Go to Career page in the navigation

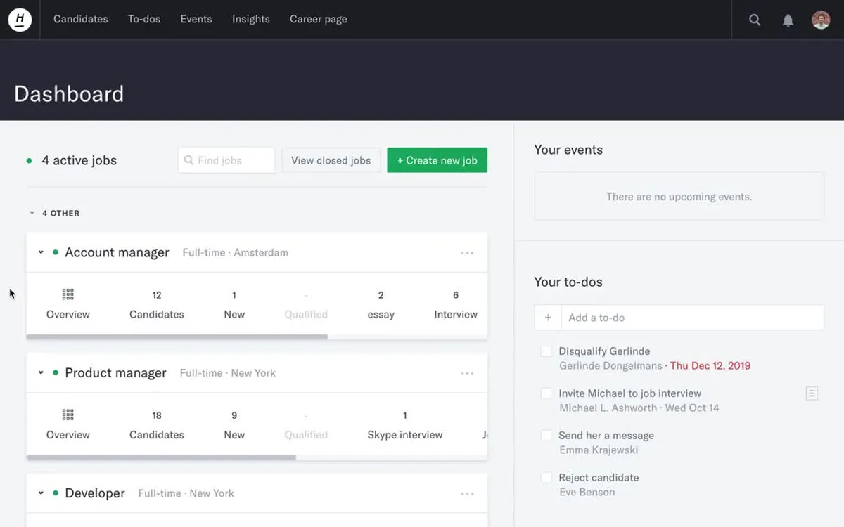tap(319, 19)
